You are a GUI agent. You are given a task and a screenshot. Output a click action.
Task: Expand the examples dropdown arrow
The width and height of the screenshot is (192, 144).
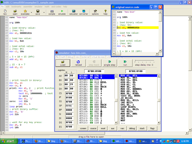click(31, 12)
